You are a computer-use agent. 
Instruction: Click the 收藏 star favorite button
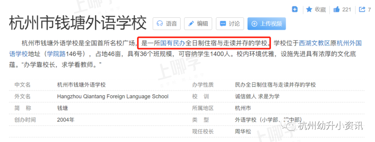click(316, 10)
